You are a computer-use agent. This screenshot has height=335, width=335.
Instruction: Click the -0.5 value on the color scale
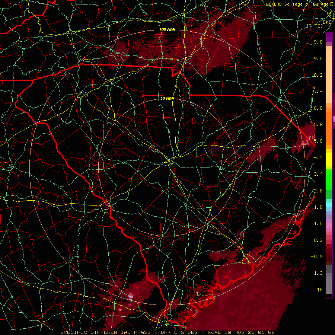point(317,256)
